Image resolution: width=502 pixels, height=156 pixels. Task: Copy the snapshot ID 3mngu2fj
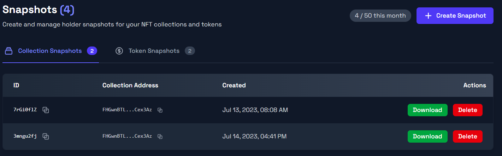coord(46,136)
